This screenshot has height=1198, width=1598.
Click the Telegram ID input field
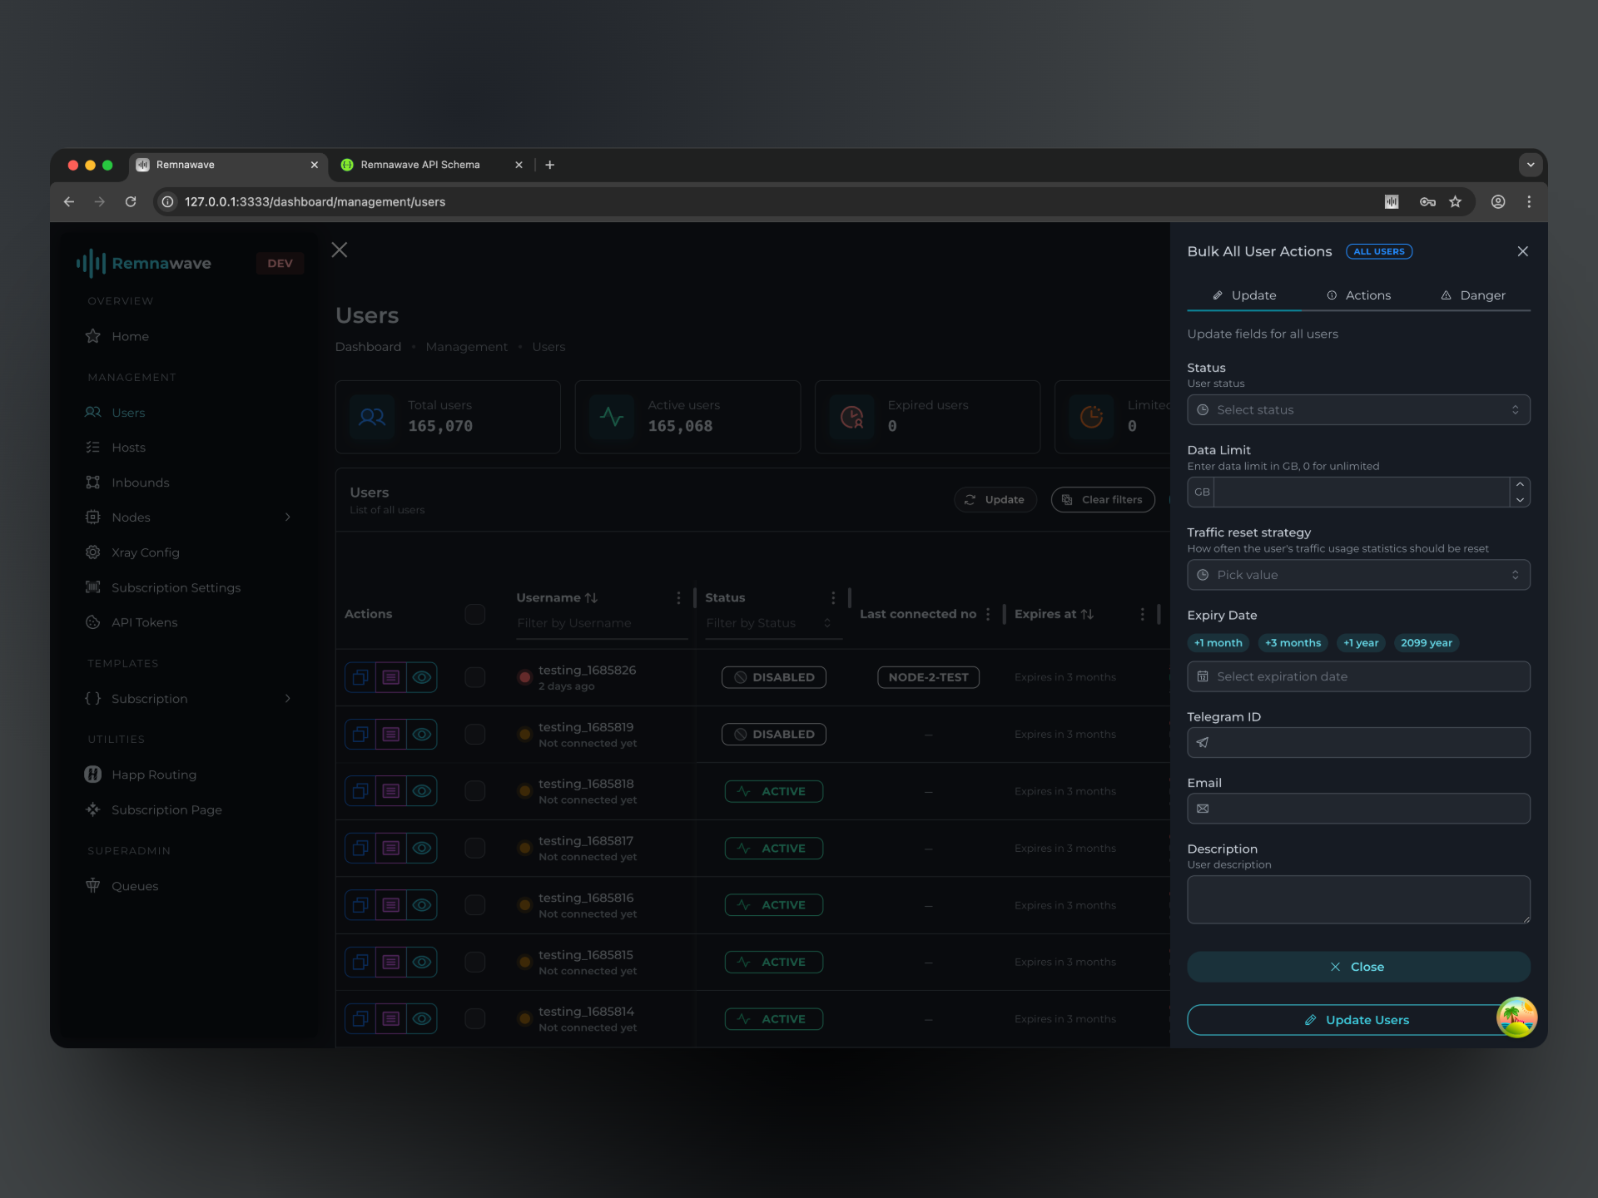click(1358, 743)
